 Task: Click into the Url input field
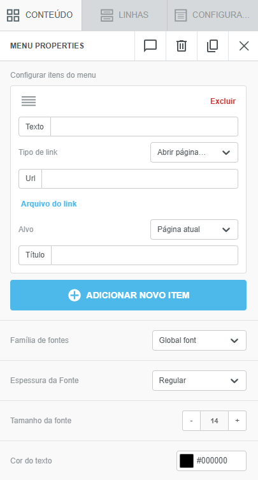pyautogui.click(x=140, y=178)
